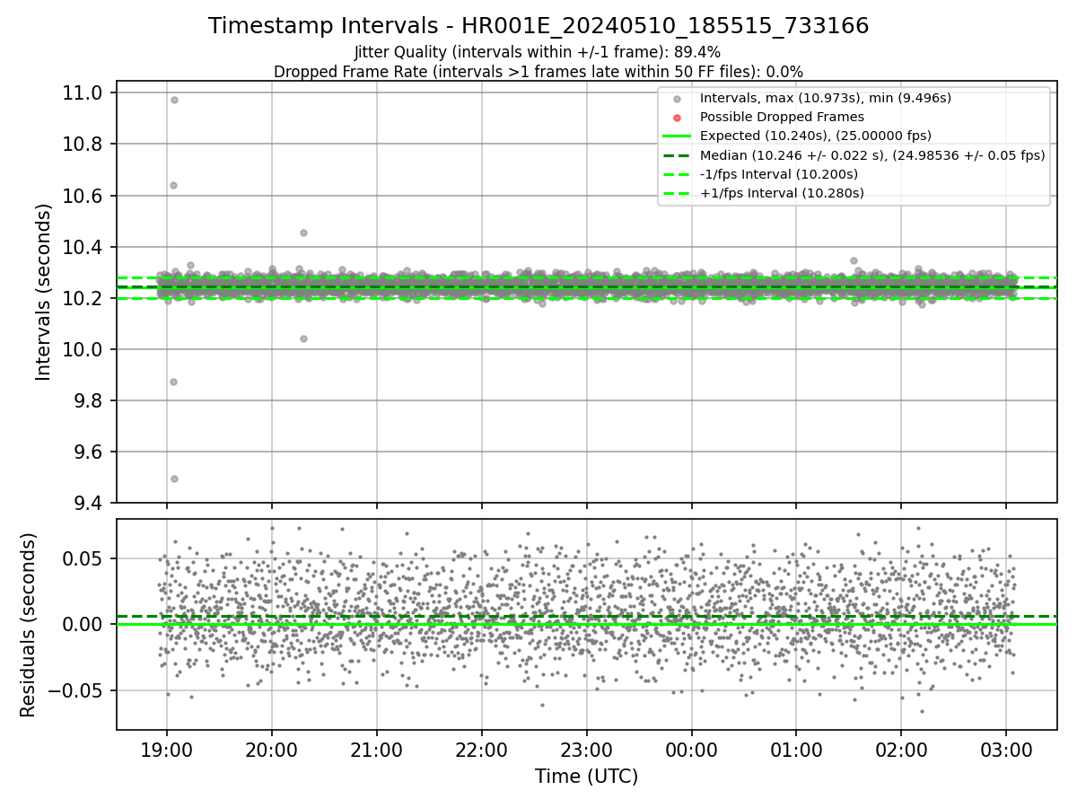Click the '20:00' time tick label

tap(272, 750)
